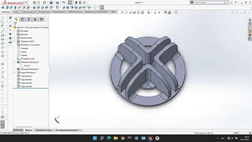
Task: Click the Save floppy-disk icon
Action: (51, 3)
